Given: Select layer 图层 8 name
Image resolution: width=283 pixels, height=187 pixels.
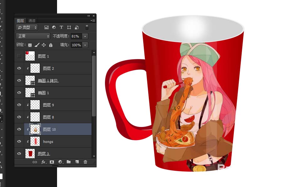Looking at the screenshot, I should 48,117.
